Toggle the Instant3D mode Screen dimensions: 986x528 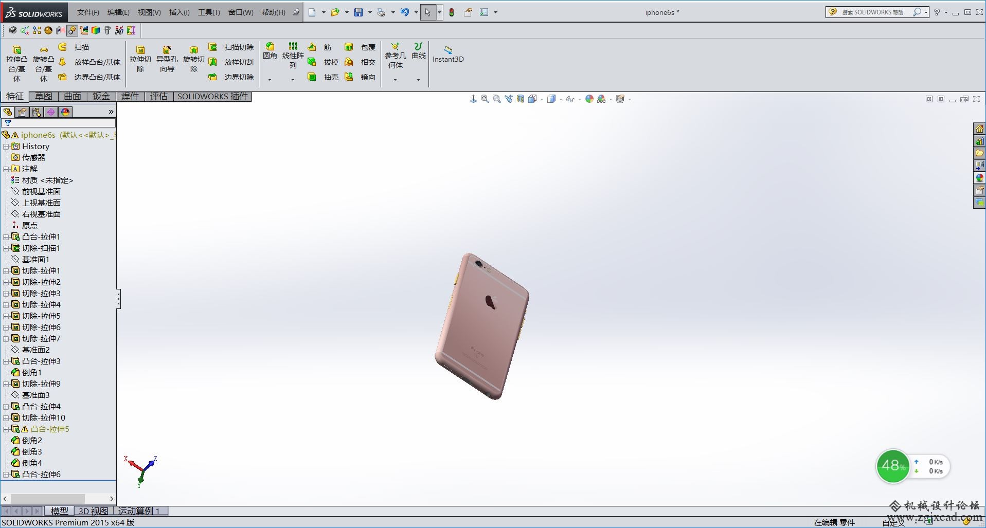[448, 54]
